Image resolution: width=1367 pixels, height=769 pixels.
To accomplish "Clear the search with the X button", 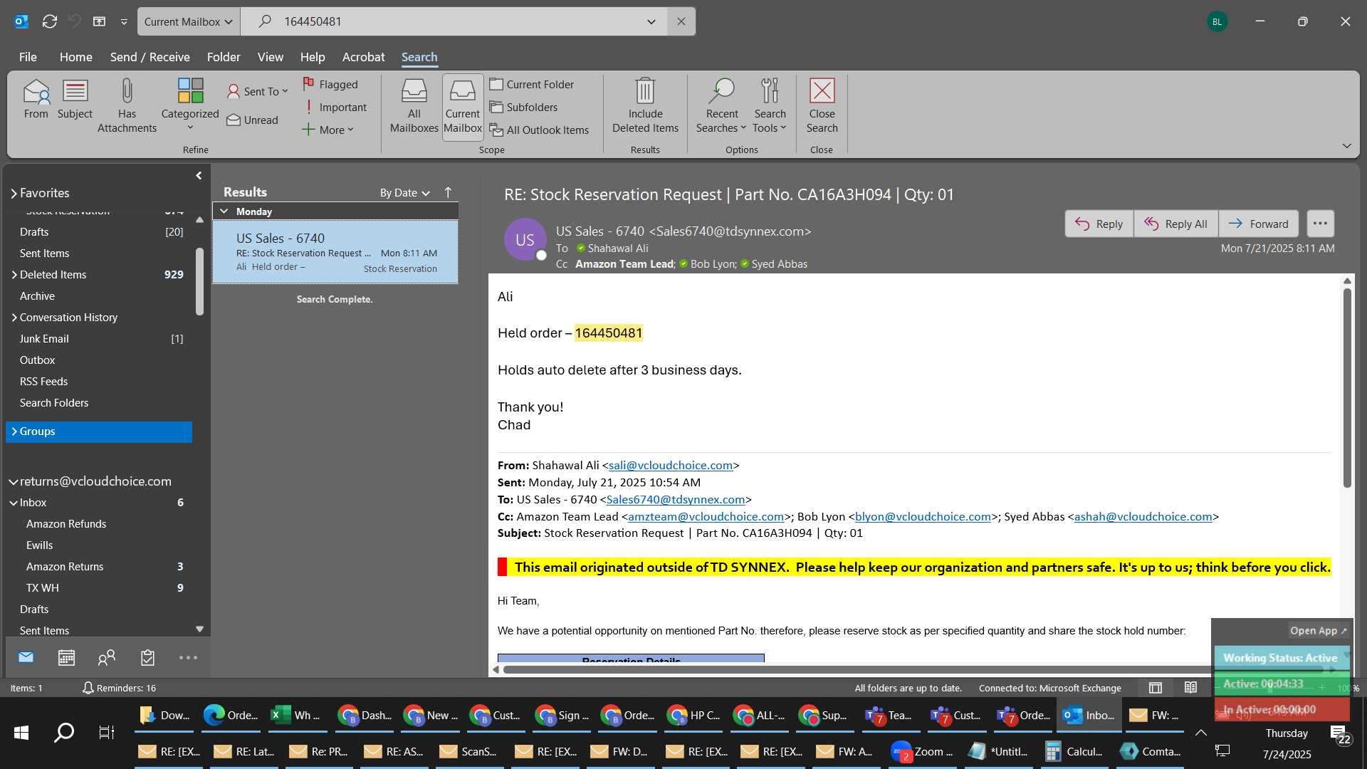I will pos(681,21).
